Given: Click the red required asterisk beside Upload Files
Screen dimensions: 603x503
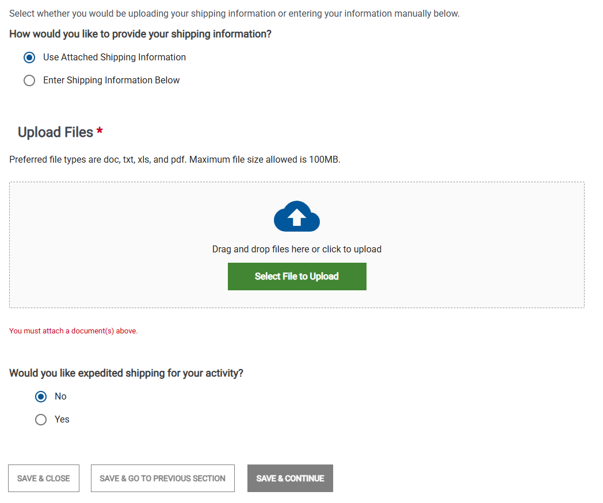Looking at the screenshot, I should (100, 130).
